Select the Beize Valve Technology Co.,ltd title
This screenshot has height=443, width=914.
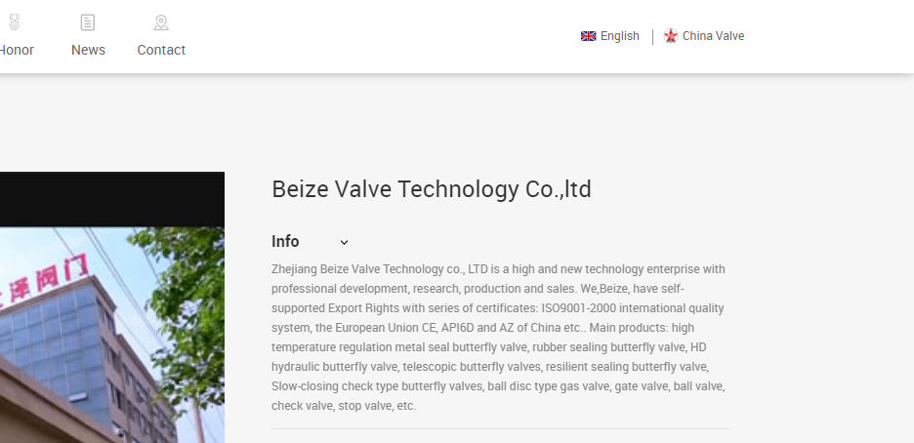coord(432,189)
